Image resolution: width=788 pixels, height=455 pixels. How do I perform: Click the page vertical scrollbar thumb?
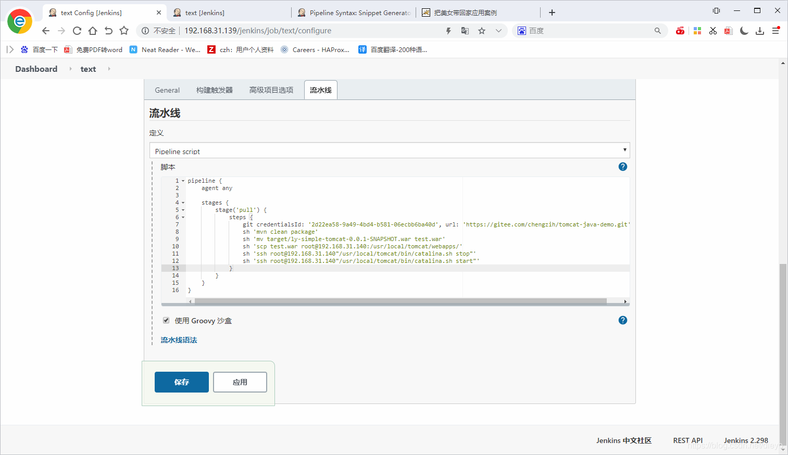[x=783, y=356]
